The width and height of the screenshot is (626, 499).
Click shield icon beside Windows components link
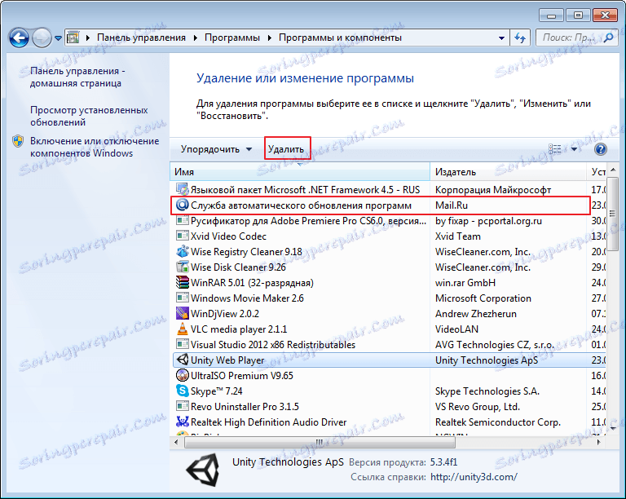coord(18,141)
